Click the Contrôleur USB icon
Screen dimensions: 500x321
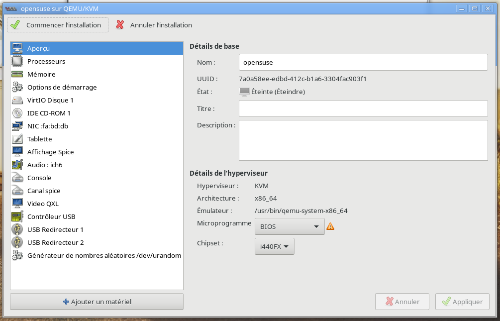point(17,216)
